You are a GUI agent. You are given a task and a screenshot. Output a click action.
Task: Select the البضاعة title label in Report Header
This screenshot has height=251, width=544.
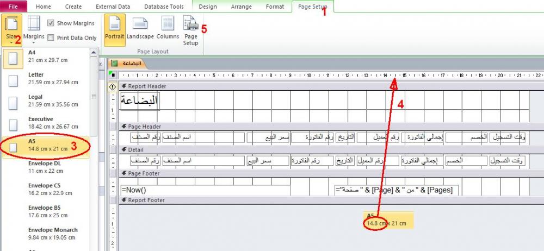click(x=140, y=101)
